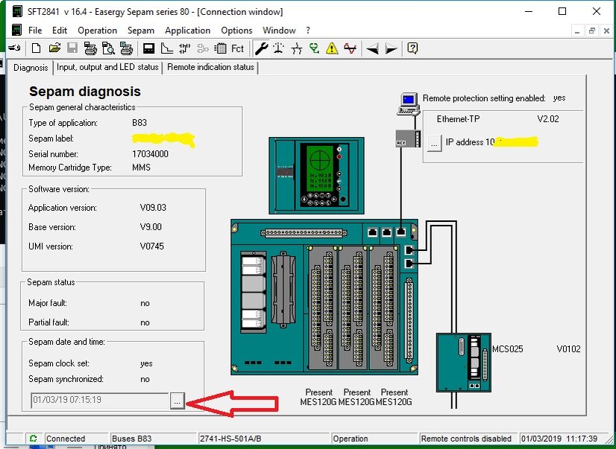Click the ACE communication module icon
Viewport: 616px width, 449px height.
407,138
